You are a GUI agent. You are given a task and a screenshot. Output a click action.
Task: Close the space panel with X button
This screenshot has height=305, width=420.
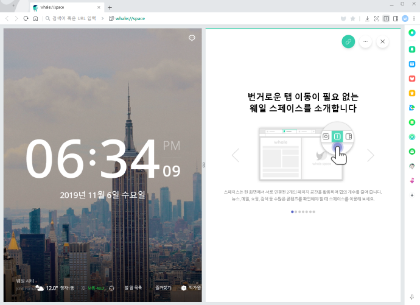(382, 41)
